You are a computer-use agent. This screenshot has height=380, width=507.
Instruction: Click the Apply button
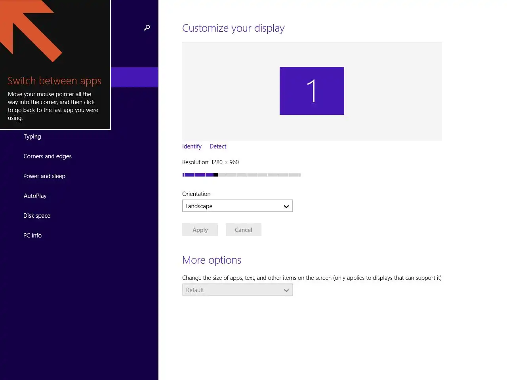click(200, 230)
